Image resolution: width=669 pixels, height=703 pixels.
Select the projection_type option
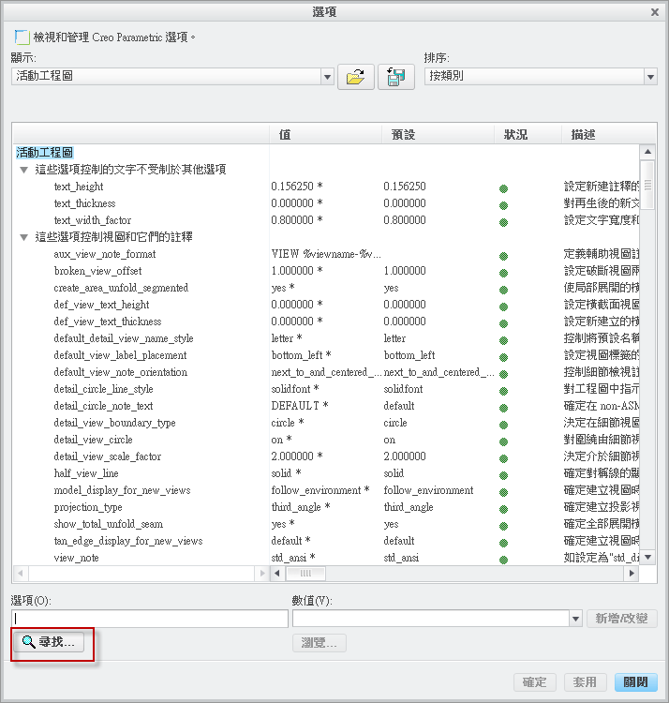88,507
